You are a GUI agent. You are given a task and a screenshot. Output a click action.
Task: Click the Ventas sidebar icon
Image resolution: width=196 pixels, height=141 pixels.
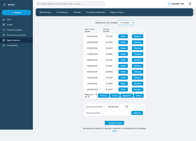click(4, 25)
